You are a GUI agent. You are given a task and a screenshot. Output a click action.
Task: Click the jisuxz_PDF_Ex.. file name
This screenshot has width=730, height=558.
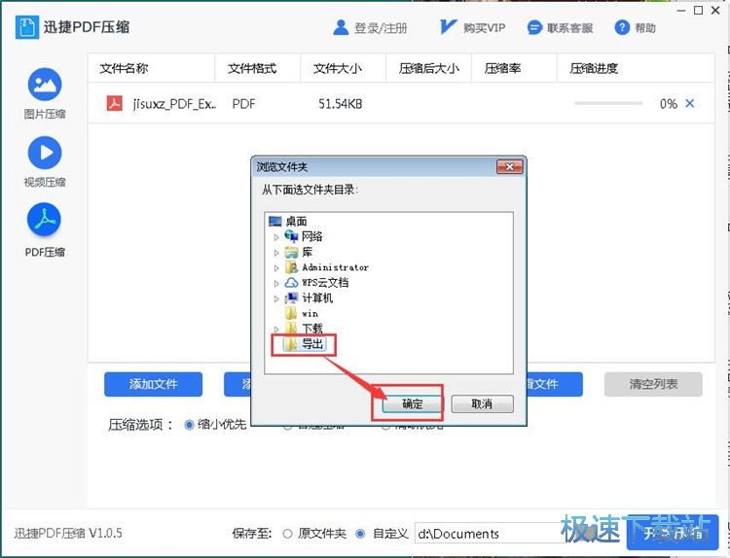174,104
